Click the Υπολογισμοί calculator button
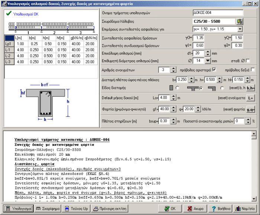 coord(19,209)
